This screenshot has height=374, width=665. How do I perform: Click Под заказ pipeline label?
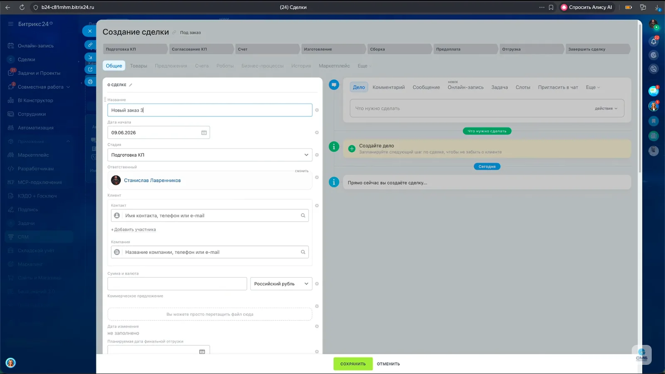coord(190,32)
